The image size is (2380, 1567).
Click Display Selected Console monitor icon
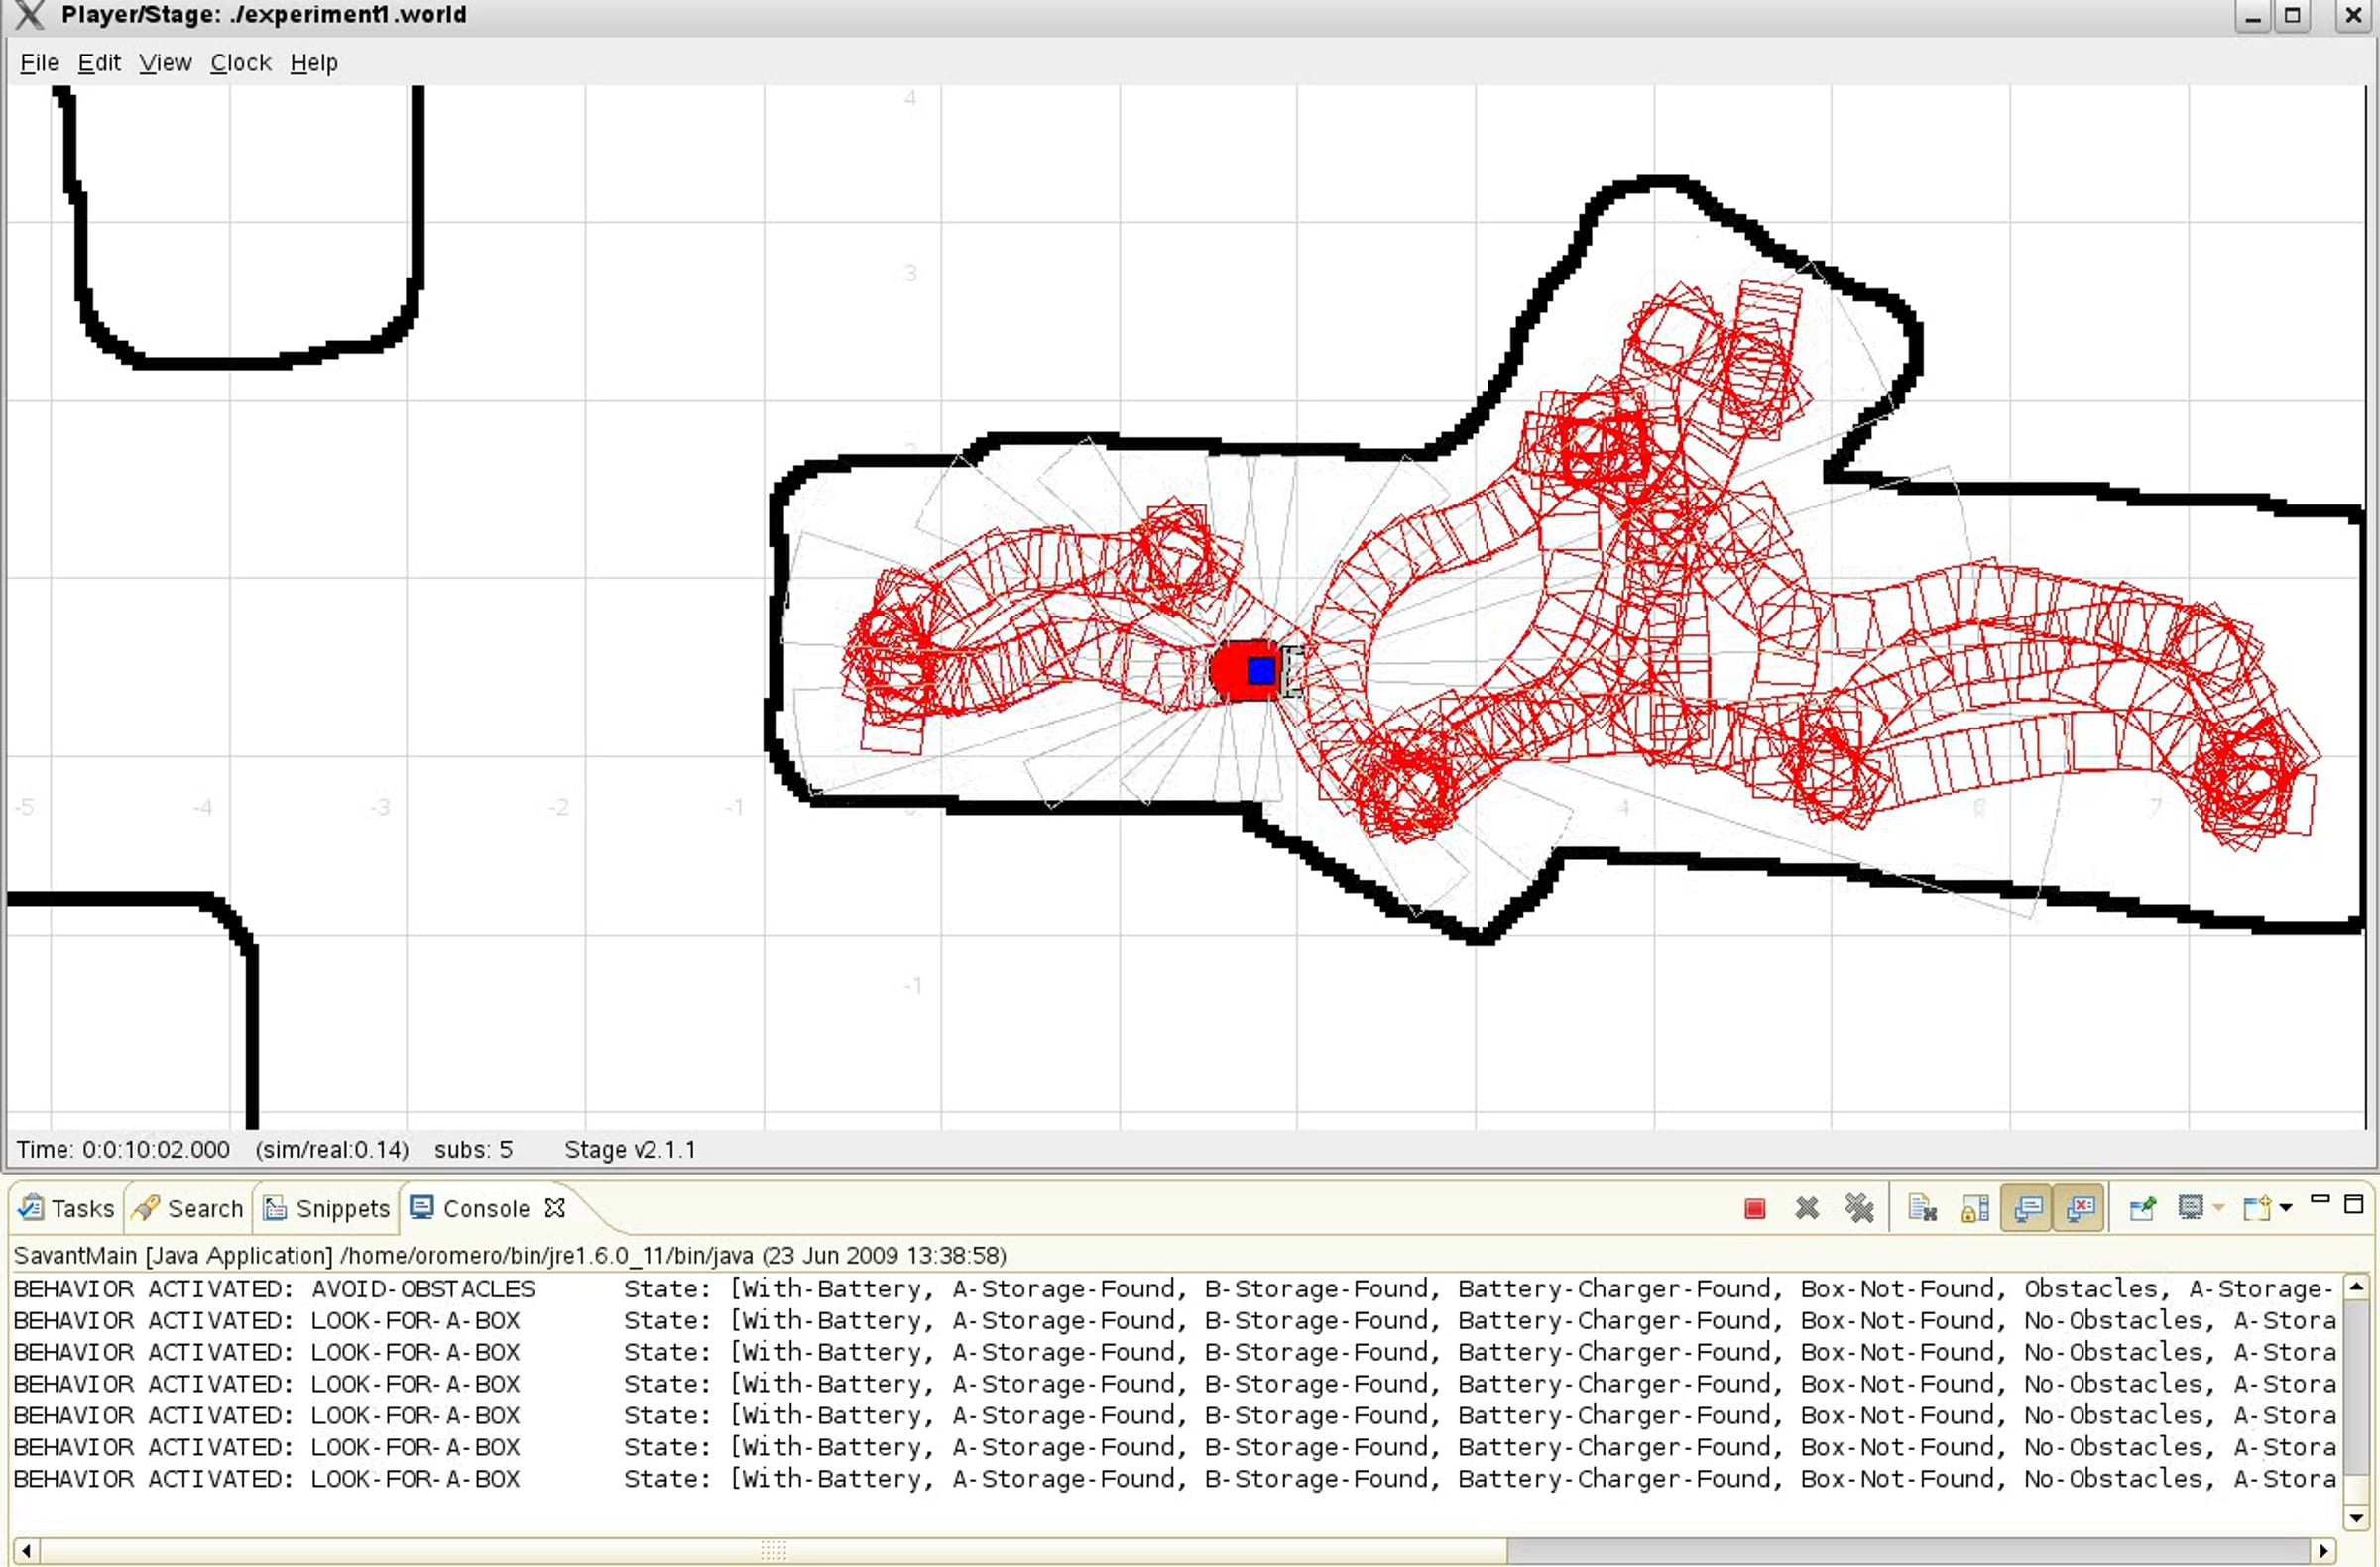tap(2190, 1209)
